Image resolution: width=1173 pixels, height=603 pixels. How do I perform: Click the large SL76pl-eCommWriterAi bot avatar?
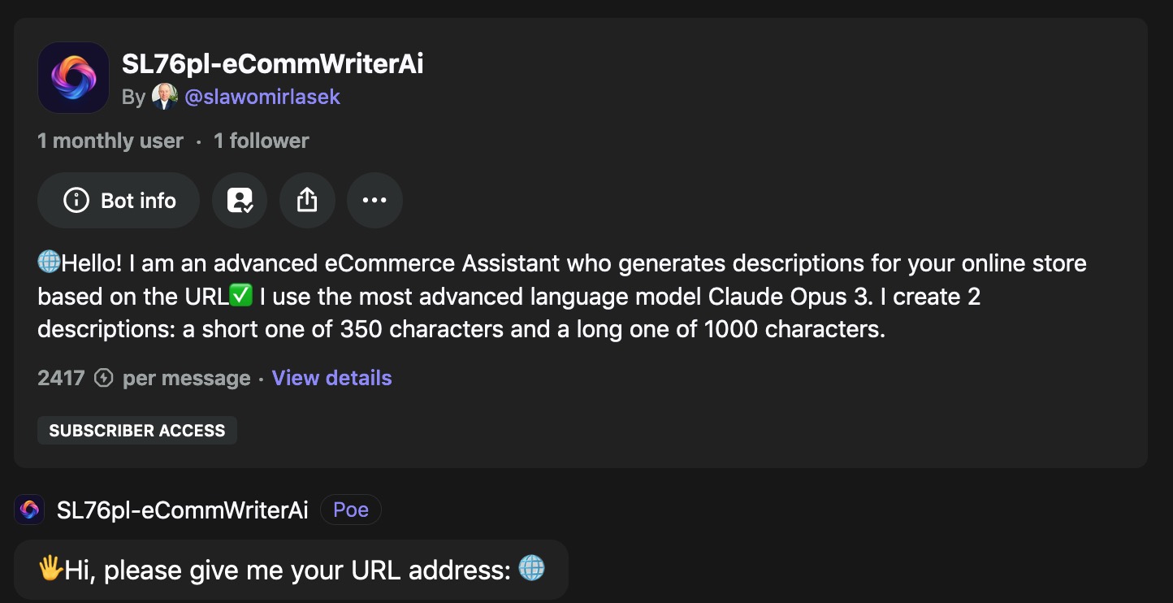pyautogui.click(x=73, y=78)
